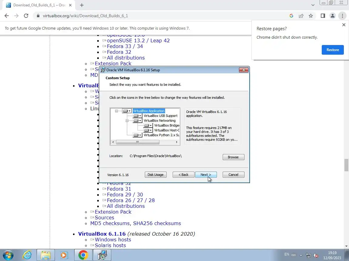This screenshot has height=261, width=349.
Task: Click the Restore button in Chrome popup
Action: 333,50
